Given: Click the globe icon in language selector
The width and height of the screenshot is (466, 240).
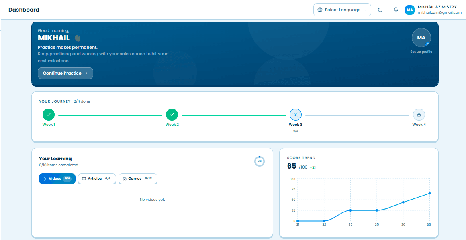Looking at the screenshot, I should 320,10.
